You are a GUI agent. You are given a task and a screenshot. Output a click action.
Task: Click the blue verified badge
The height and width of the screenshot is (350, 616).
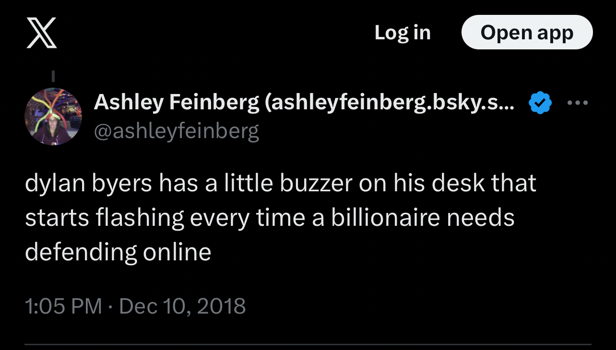pyautogui.click(x=540, y=103)
